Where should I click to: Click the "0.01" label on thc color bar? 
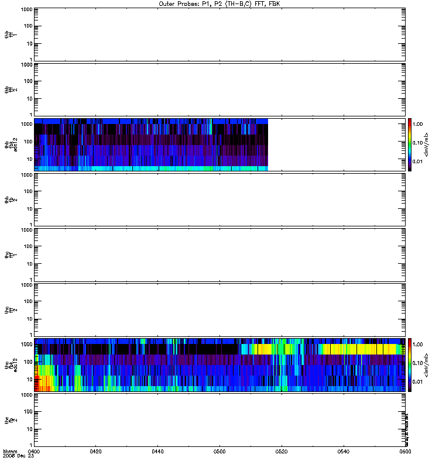pos(417,382)
